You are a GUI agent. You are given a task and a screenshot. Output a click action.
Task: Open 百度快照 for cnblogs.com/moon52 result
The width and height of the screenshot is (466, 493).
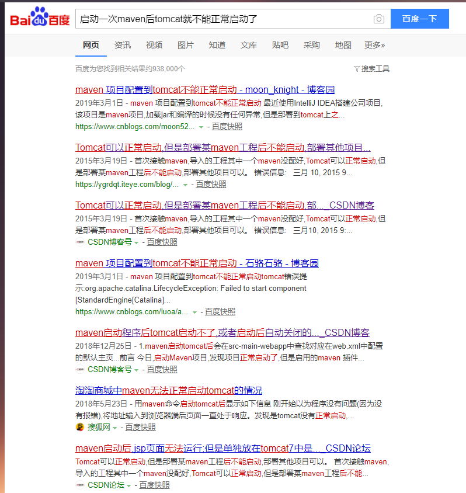[x=227, y=127]
